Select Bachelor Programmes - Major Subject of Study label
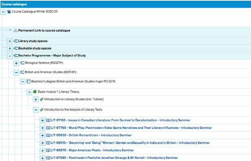251x161 pixels. 52,56
